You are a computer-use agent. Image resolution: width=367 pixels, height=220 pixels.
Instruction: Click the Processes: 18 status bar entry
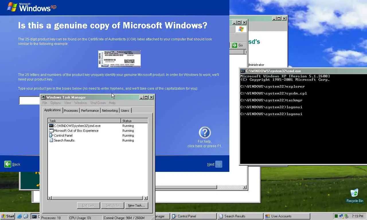(54, 218)
